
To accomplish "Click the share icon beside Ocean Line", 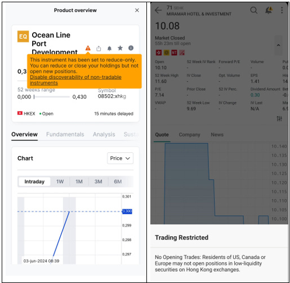I will [x=99, y=48].
